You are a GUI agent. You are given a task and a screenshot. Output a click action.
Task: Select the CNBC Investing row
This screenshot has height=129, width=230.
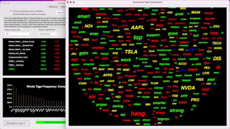[34, 61]
